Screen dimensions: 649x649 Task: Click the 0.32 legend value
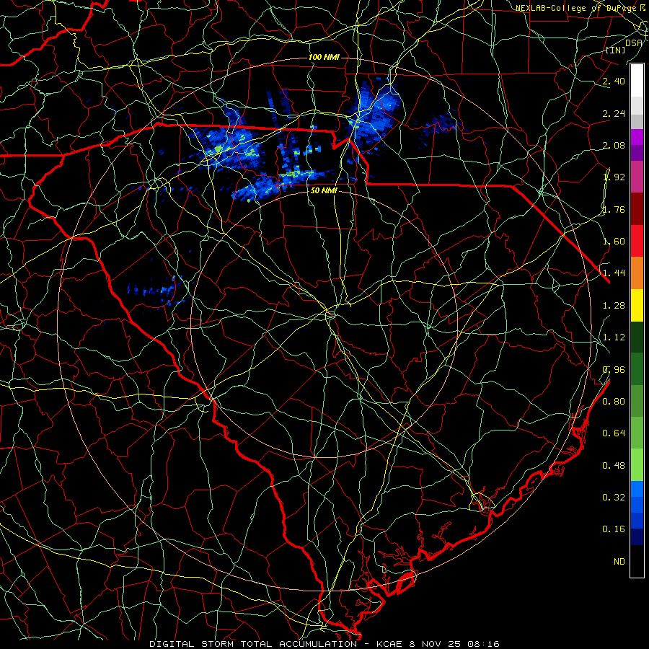click(x=614, y=498)
